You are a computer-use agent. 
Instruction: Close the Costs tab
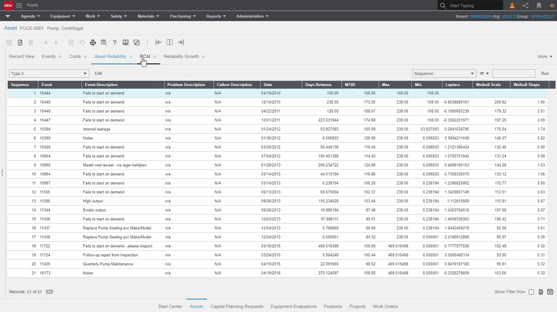pyautogui.click(x=85, y=56)
